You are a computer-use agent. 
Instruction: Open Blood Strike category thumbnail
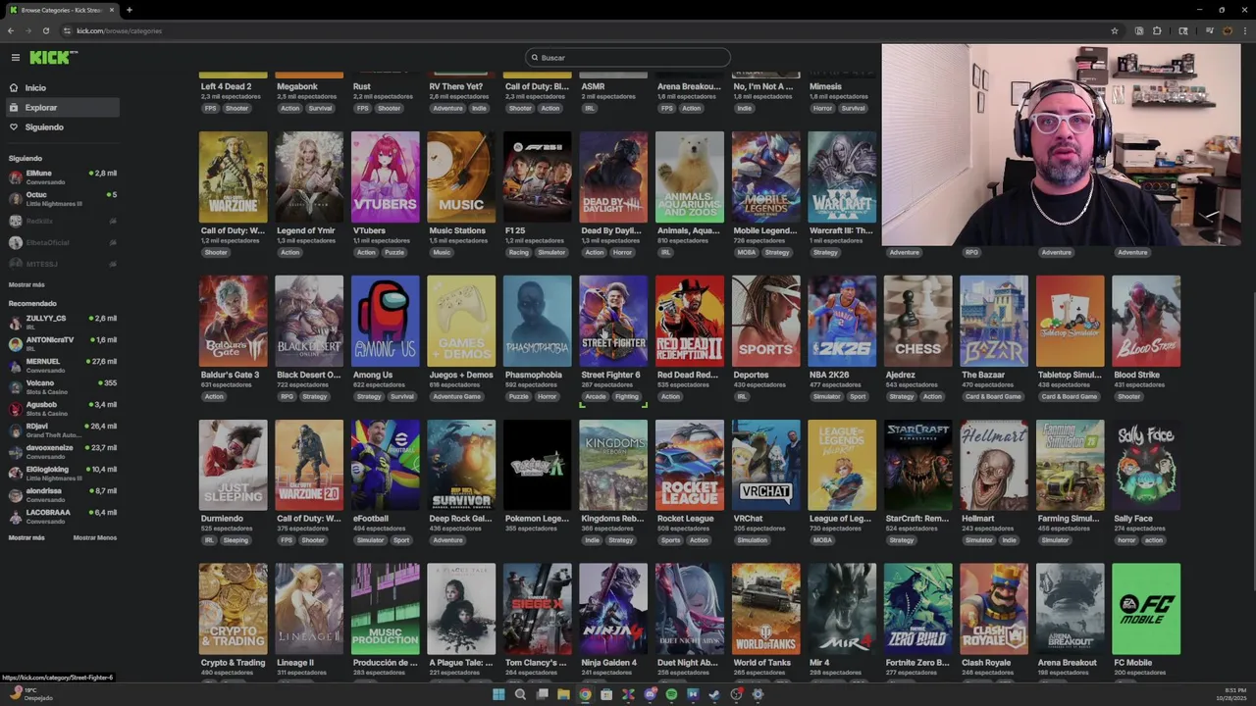click(1146, 321)
